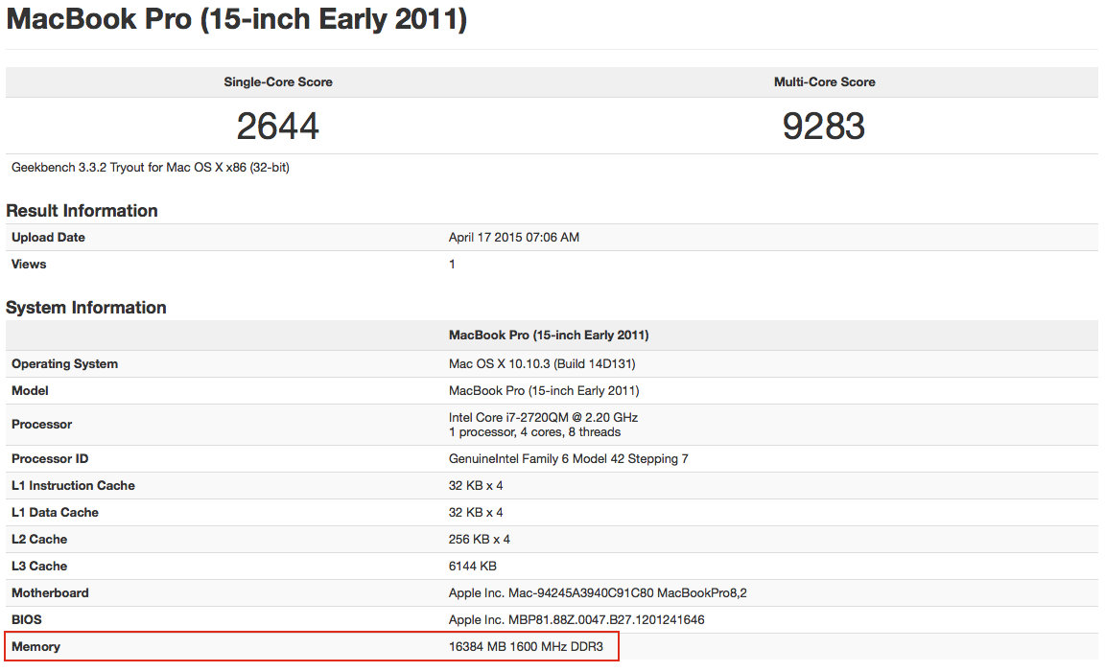Click the Motherboard row label

50,593
